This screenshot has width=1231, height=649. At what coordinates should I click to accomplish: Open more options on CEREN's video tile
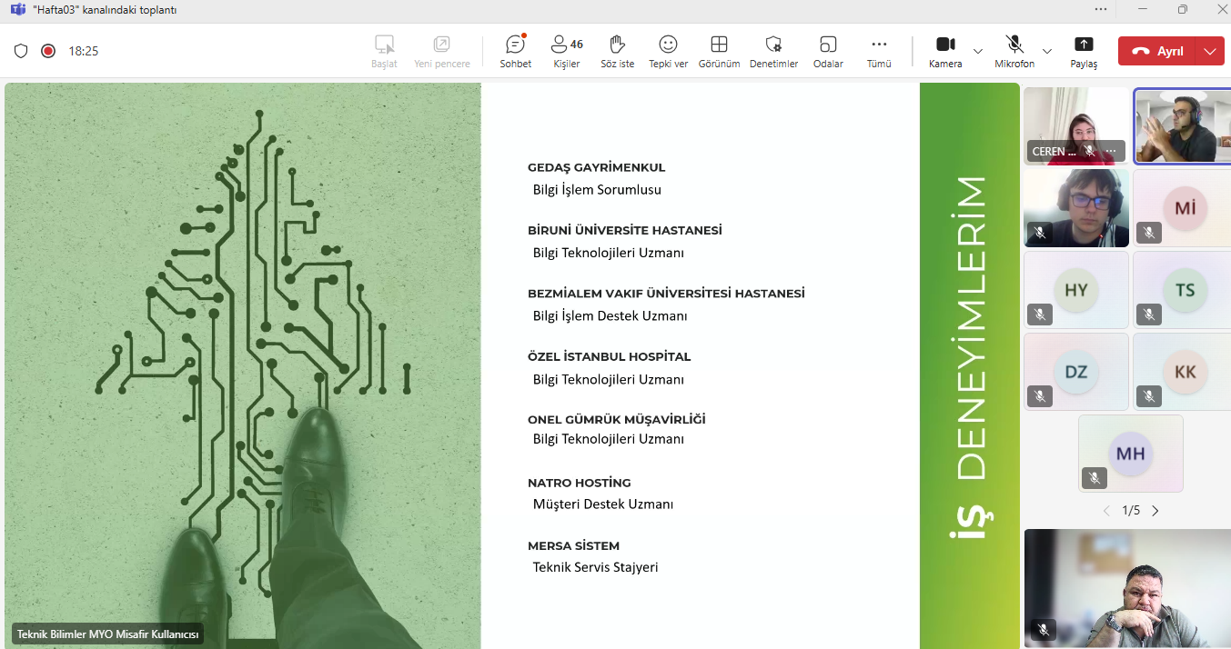coord(1111,151)
